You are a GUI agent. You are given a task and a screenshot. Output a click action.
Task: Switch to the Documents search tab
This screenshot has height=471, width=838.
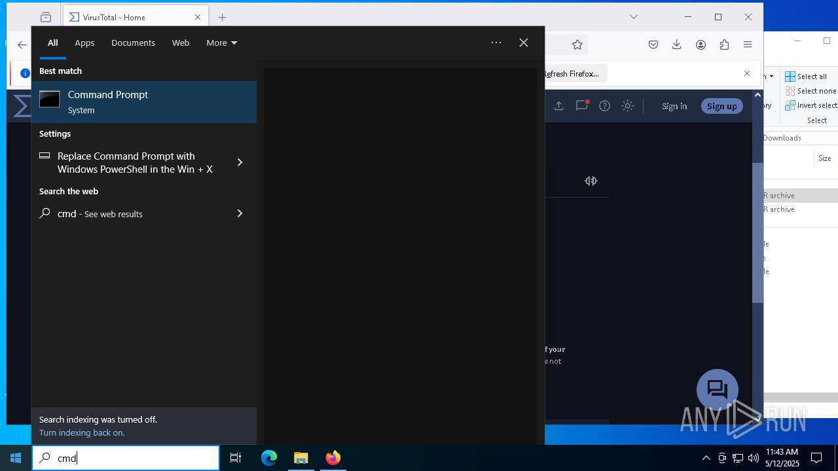(133, 43)
